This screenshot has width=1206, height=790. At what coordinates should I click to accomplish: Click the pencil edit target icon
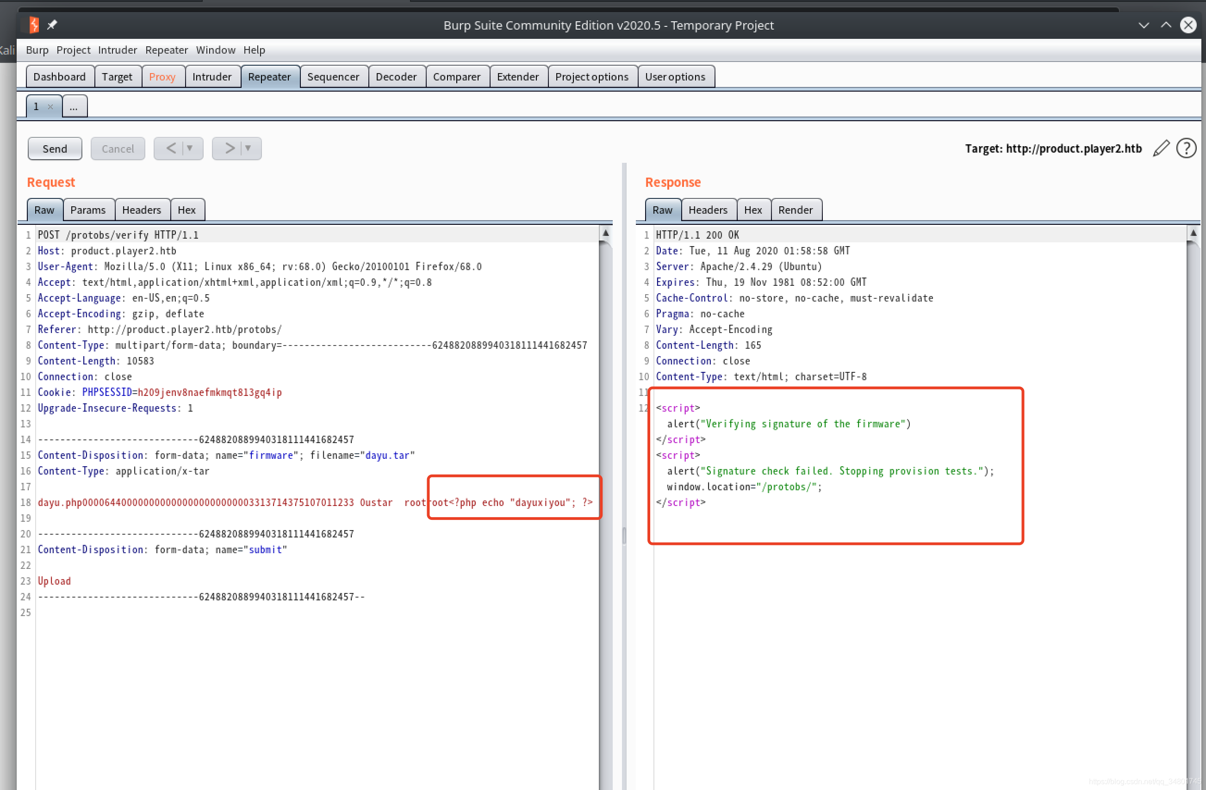[1161, 148]
